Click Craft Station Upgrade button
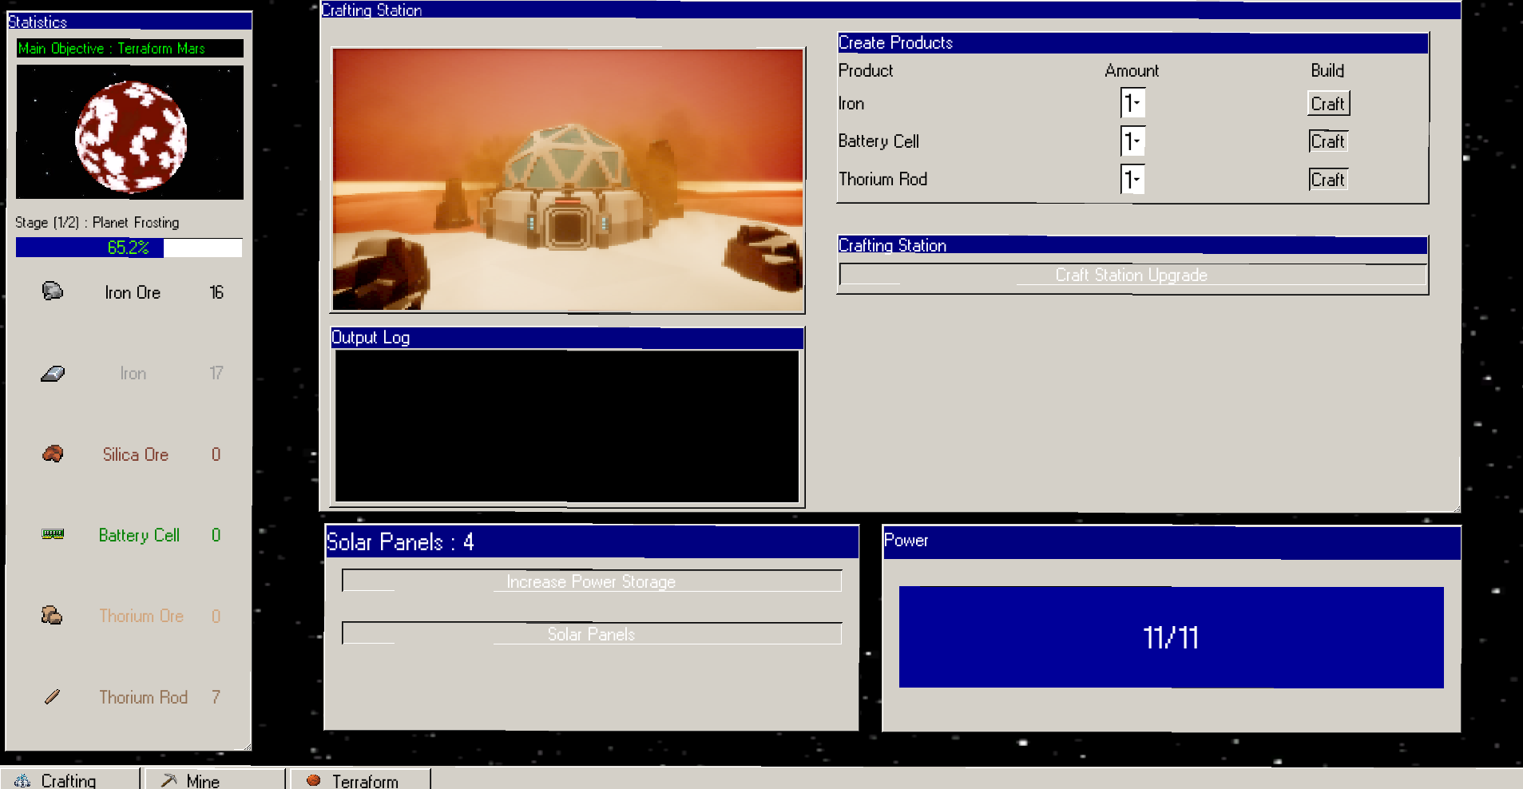Image resolution: width=1523 pixels, height=789 pixels. pos(1132,275)
